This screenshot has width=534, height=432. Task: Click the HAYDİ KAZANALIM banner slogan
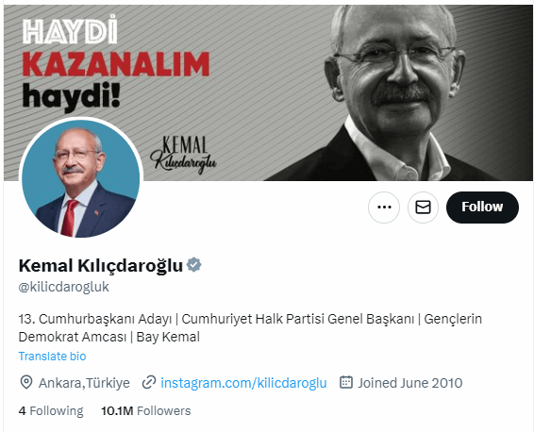click(x=116, y=63)
